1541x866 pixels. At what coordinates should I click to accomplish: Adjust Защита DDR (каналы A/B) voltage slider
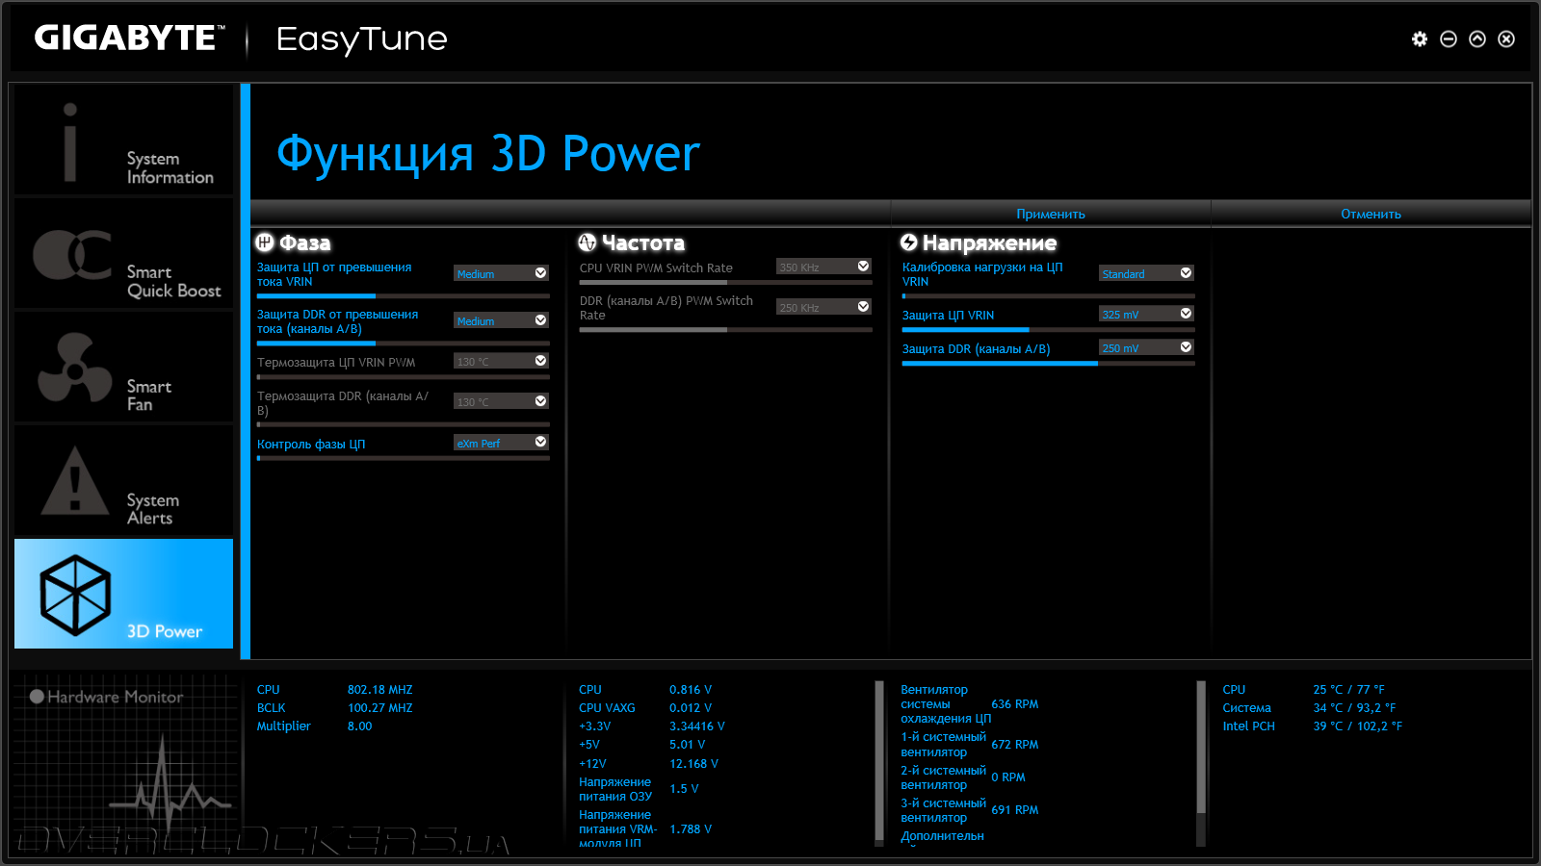pyautogui.click(x=1048, y=363)
